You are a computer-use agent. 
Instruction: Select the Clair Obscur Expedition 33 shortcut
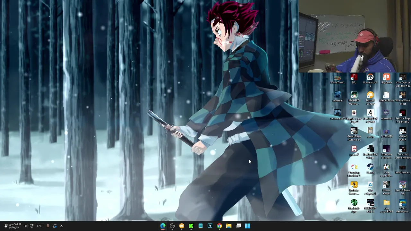click(x=403, y=80)
